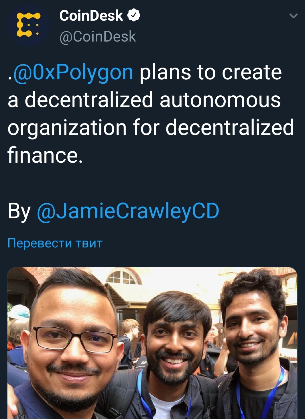
Task: Tap the yellow CoinDesk logo mark
Action: click(28, 25)
